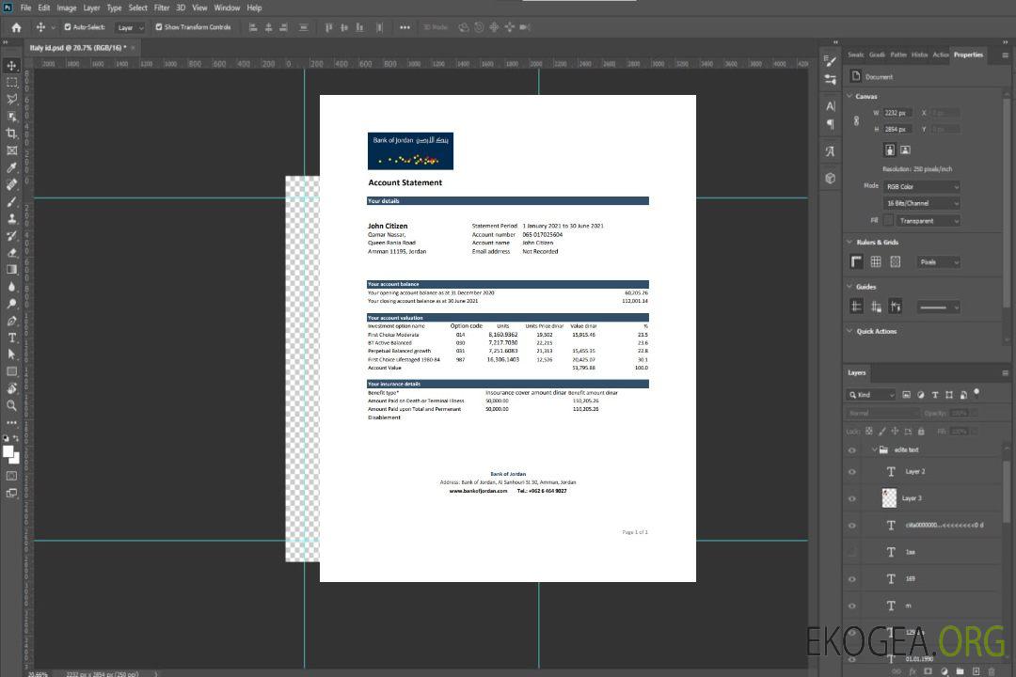The image size is (1016, 677).
Task: Toggle the Auto-Select checkbox
Action: click(x=68, y=27)
